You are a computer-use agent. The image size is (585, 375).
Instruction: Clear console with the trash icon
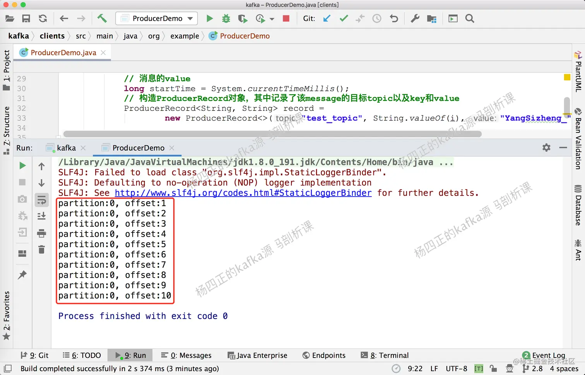pyautogui.click(x=42, y=249)
